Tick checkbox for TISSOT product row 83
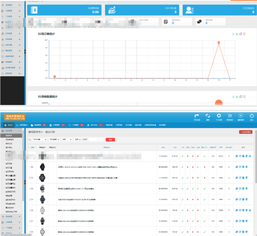The image size is (257, 236). [x=30, y=199]
